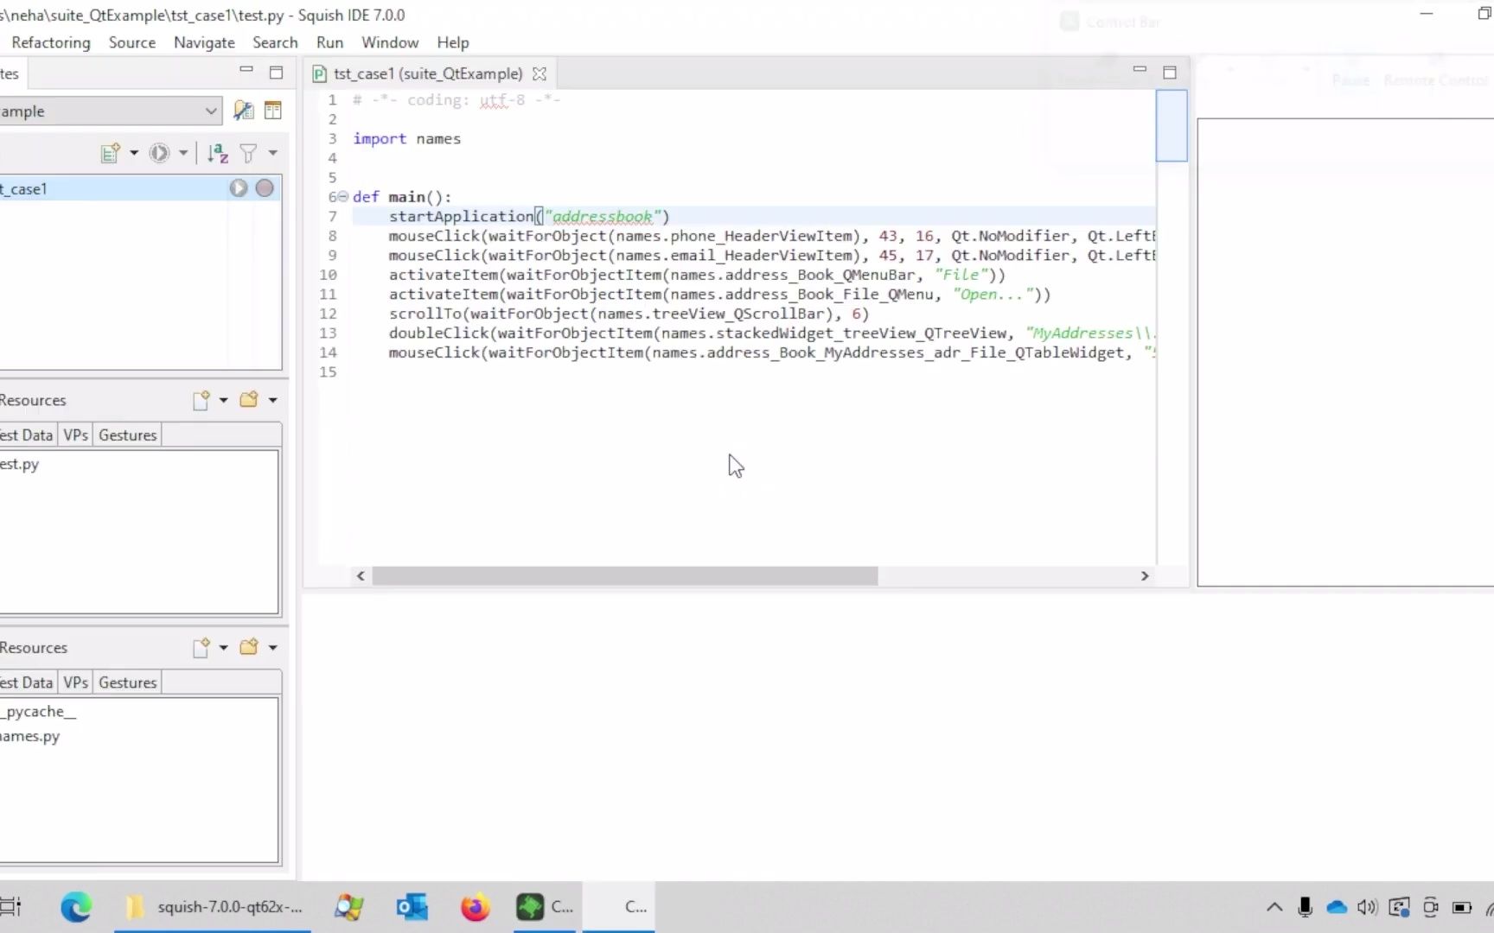Maximize the test suites panel

point(277,73)
